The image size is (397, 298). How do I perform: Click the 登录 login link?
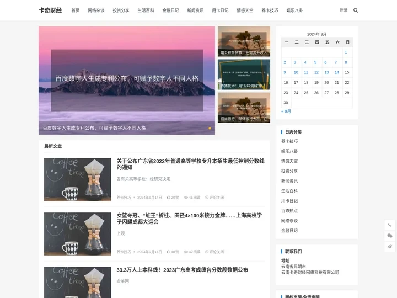[x=344, y=10]
